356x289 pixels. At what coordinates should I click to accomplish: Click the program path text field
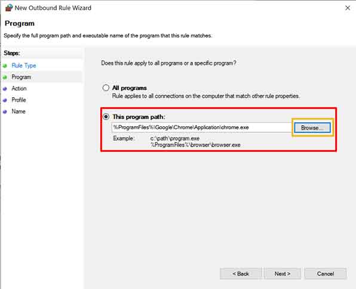(202, 128)
